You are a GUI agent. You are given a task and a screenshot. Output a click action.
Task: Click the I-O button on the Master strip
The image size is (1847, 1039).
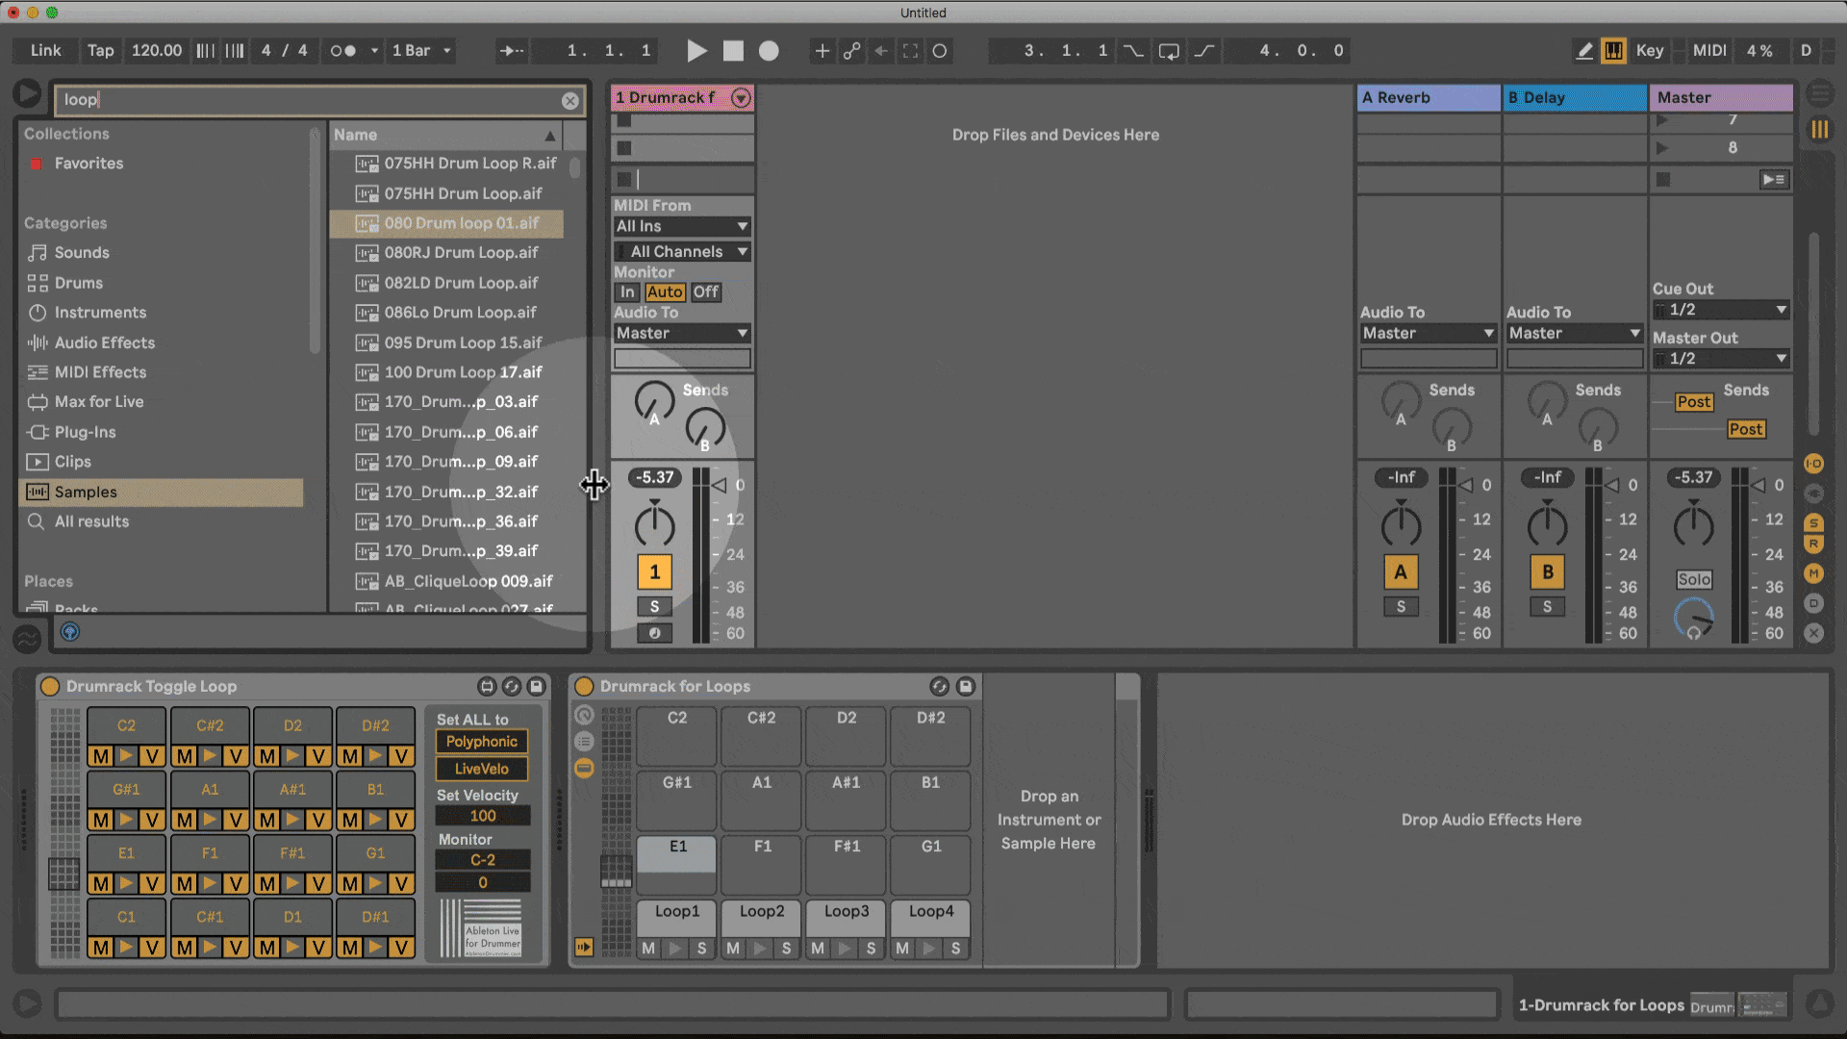point(1812,463)
